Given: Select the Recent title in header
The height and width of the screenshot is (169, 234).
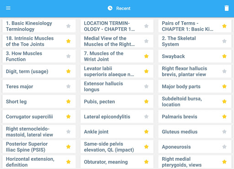Looking at the screenshot, I should pyautogui.click(x=123, y=8).
